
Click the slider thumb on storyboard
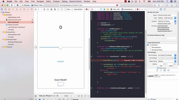click(60, 47)
